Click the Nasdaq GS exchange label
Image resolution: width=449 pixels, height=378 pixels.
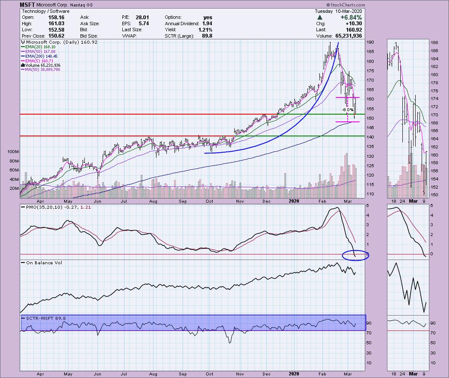[81, 5]
